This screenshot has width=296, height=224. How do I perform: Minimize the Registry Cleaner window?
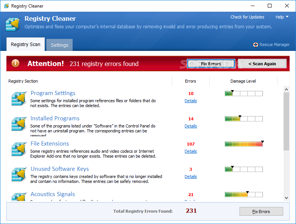click(x=253, y=6)
